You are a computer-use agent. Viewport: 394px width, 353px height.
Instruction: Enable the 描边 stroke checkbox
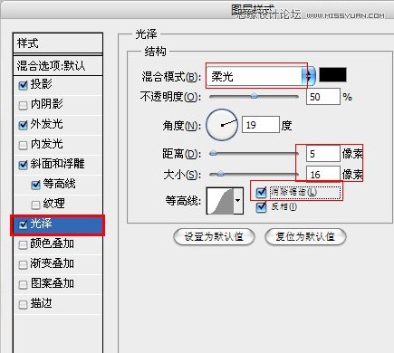click(23, 304)
